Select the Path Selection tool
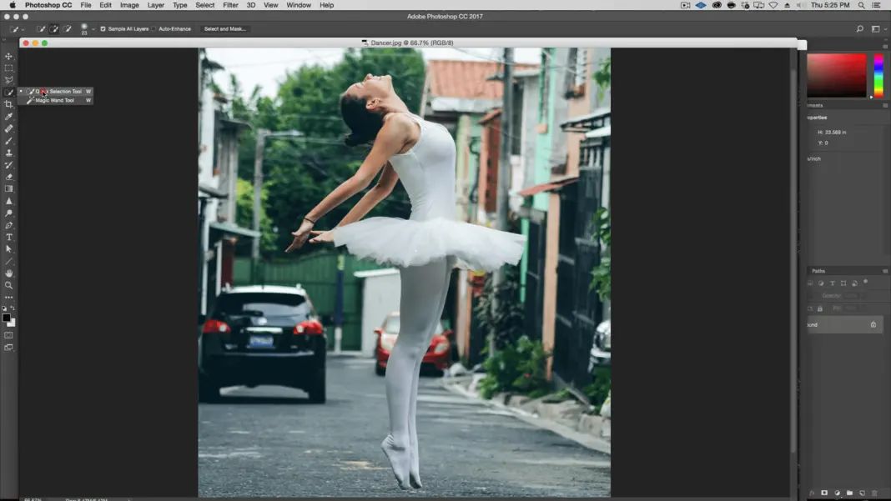 (8, 248)
